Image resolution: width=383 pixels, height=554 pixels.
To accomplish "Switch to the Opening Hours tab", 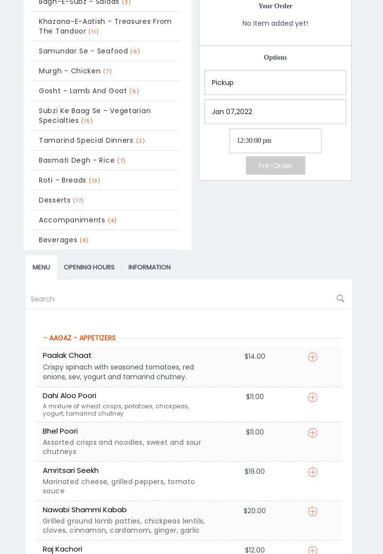I will click(x=89, y=267).
